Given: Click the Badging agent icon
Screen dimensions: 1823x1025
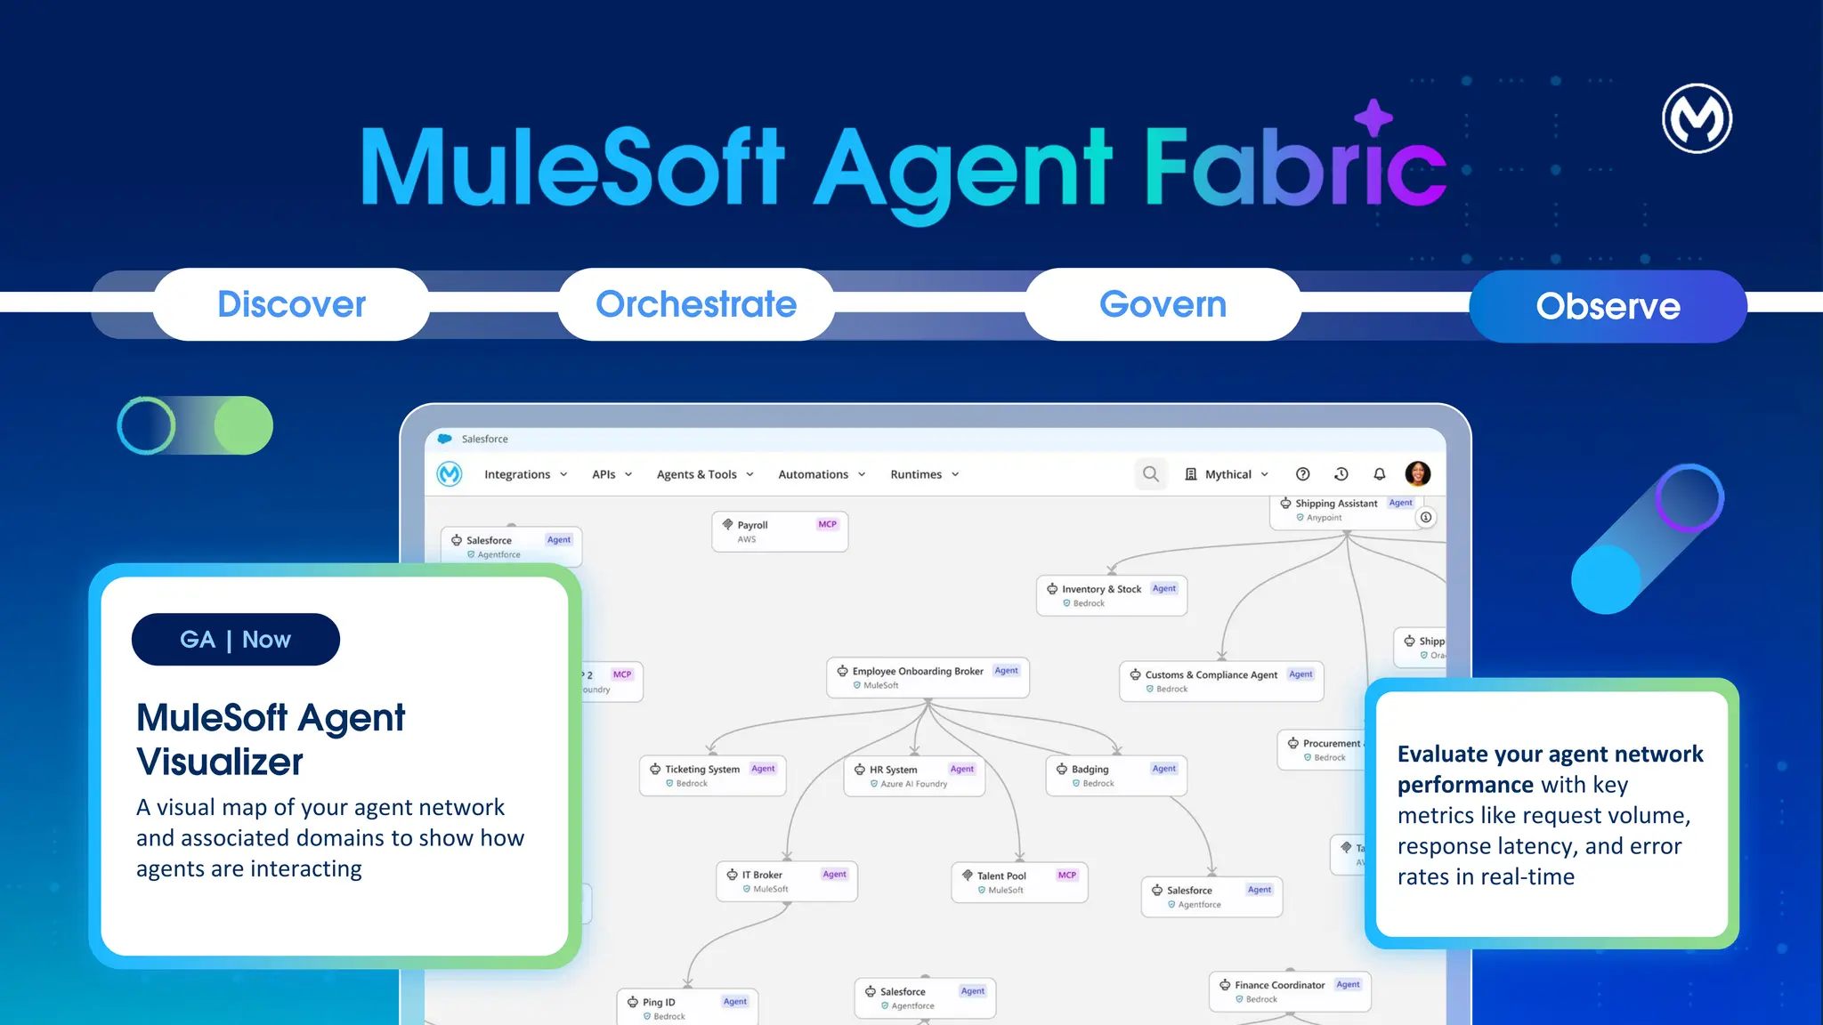Looking at the screenshot, I should click(1062, 769).
